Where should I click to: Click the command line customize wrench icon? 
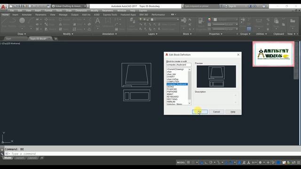[x=2, y=154]
